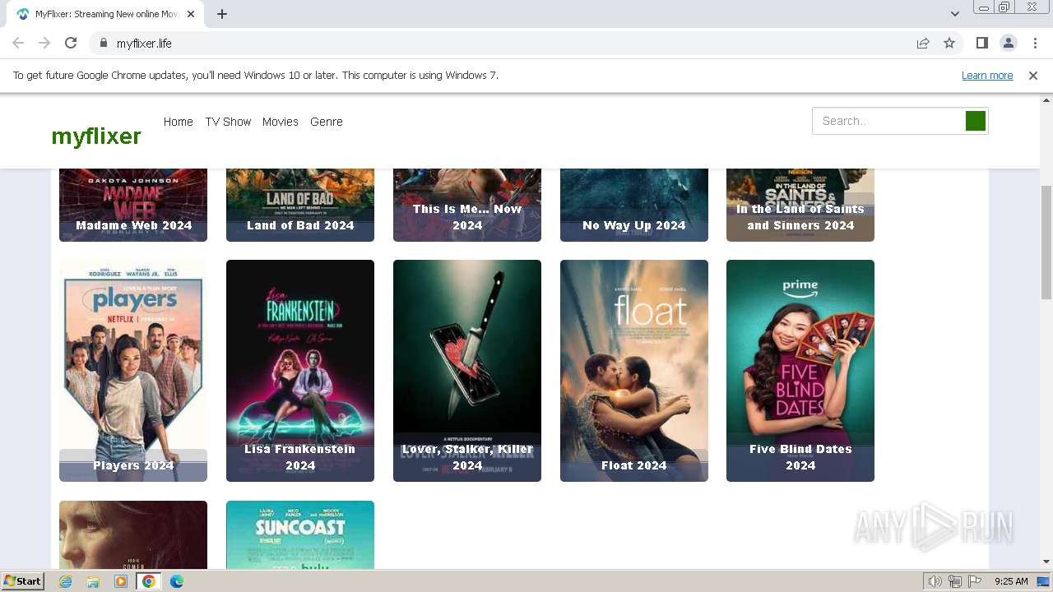The height and width of the screenshot is (592, 1053).
Task: Open the network icon in system tray
Action: [955, 581]
